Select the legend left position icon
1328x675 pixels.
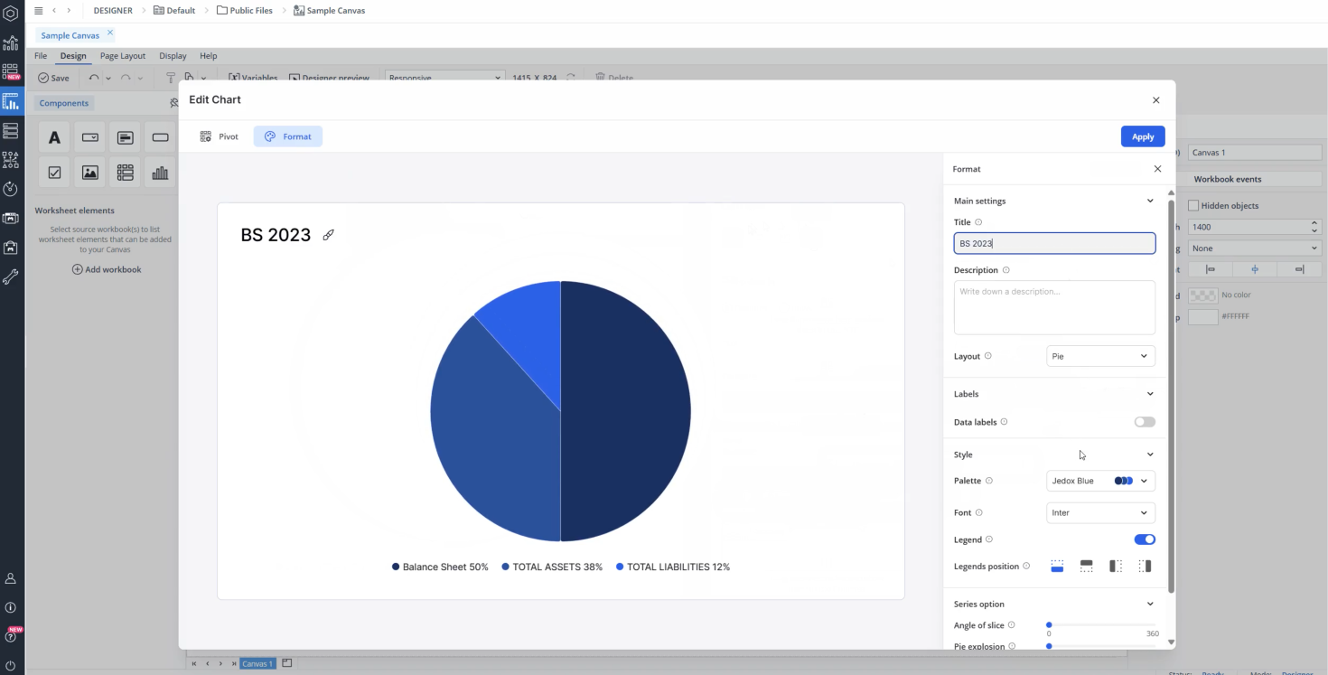(x=1116, y=567)
